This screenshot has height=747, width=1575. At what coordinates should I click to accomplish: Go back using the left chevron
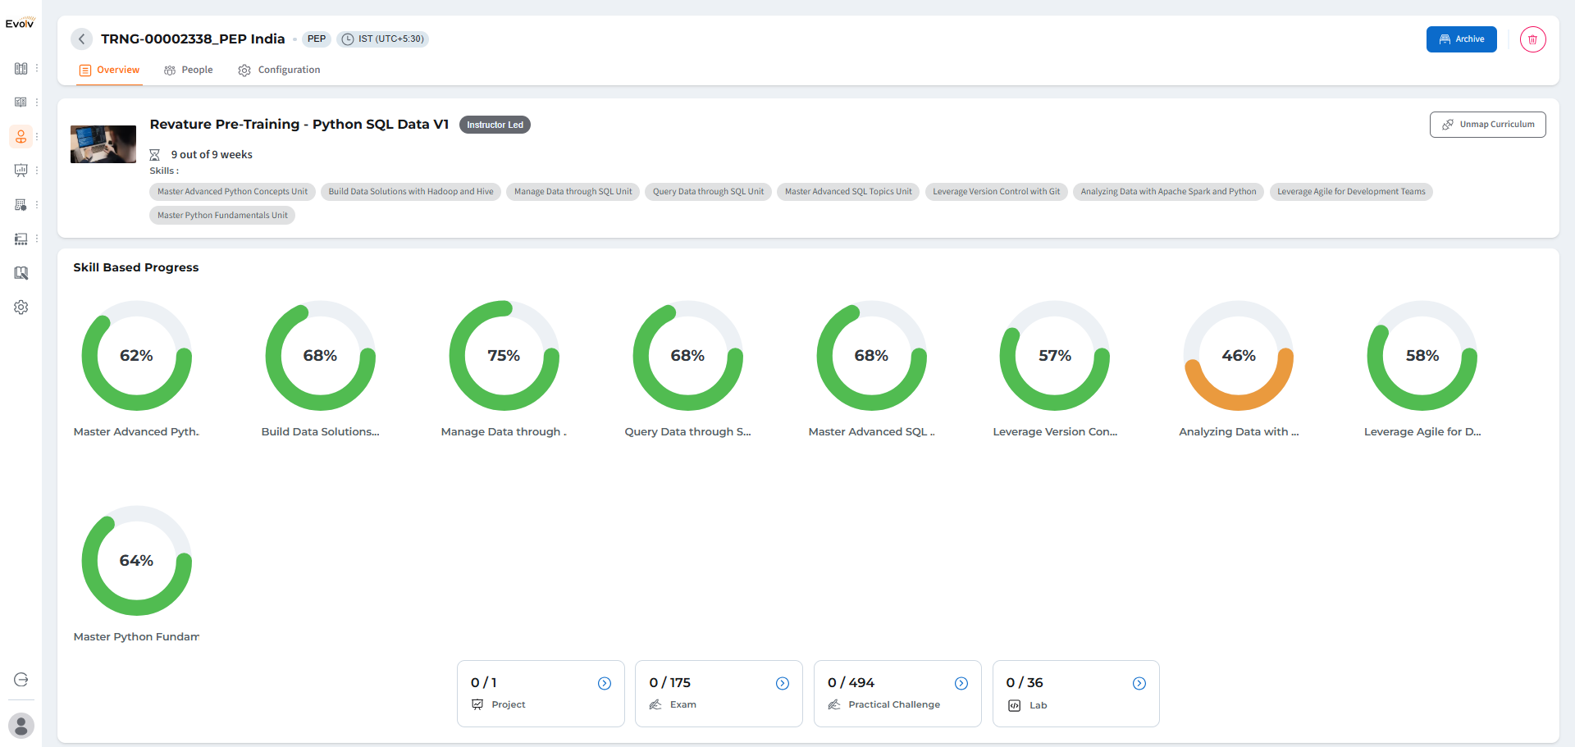click(81, 39)
